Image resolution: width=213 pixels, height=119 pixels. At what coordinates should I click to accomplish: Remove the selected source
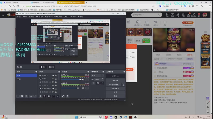[x=44, y=96]
